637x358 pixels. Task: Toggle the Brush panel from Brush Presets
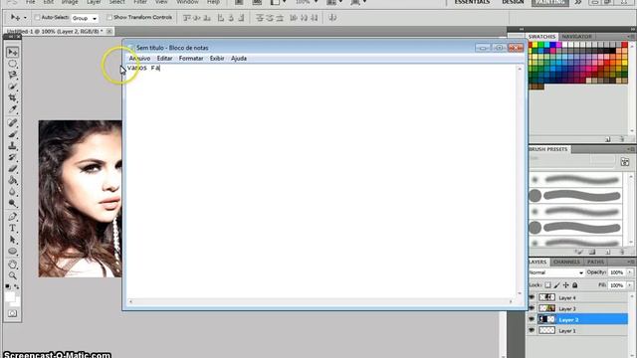625,162
